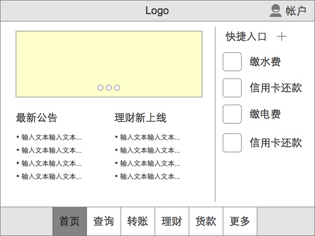Open the 转账 tab

tap(138, 221)
